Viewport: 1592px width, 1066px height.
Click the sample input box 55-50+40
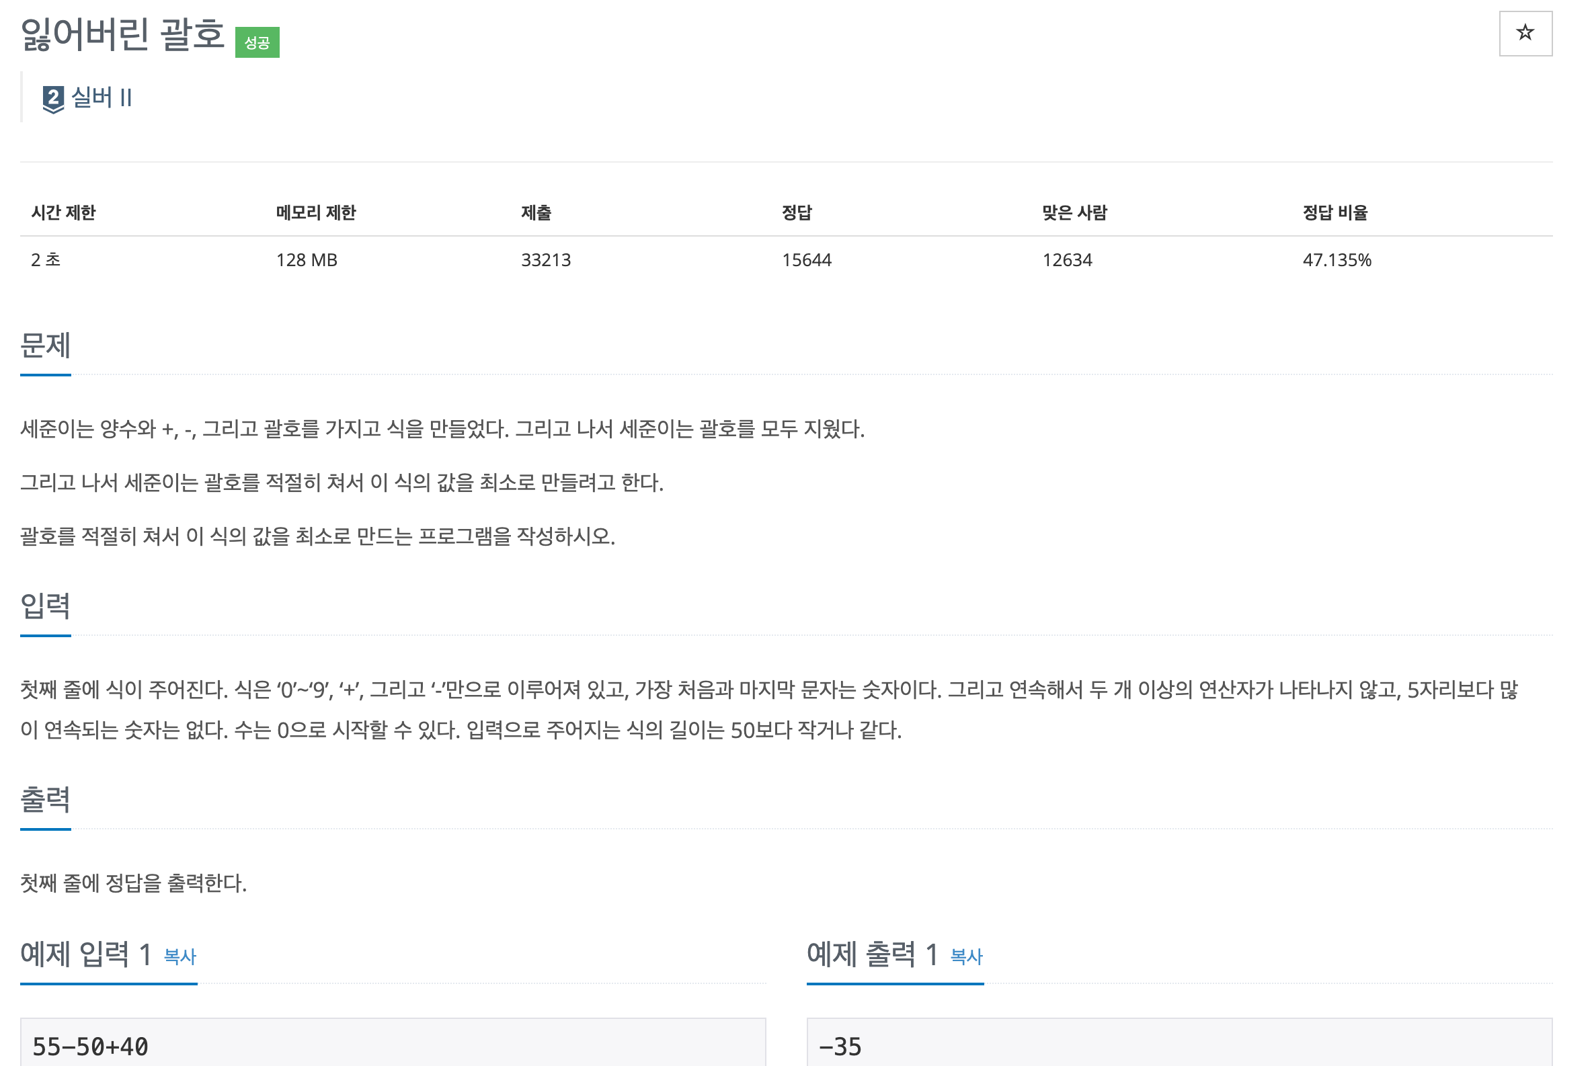click(393, 1044)
